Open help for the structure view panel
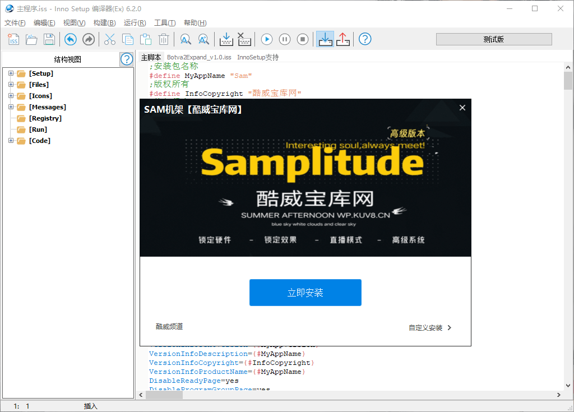The height and width of the screenshot is (412, 574). point(127,59)
